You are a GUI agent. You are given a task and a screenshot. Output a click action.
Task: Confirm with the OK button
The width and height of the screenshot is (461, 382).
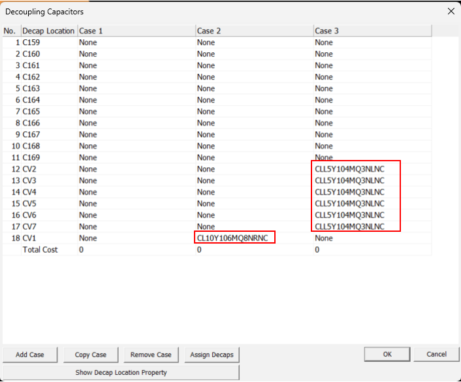coord(387,354)
